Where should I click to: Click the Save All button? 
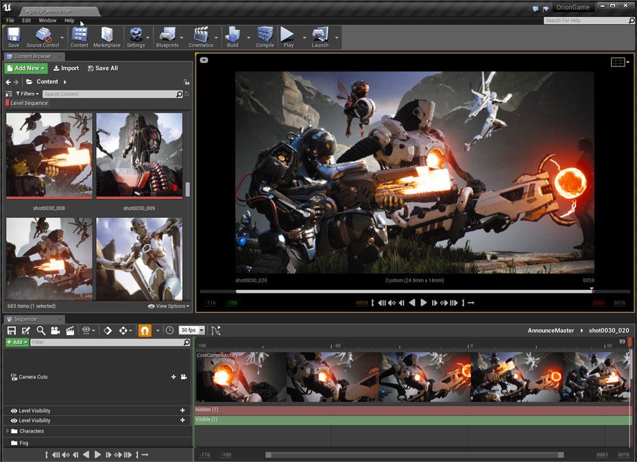(103, 69)
